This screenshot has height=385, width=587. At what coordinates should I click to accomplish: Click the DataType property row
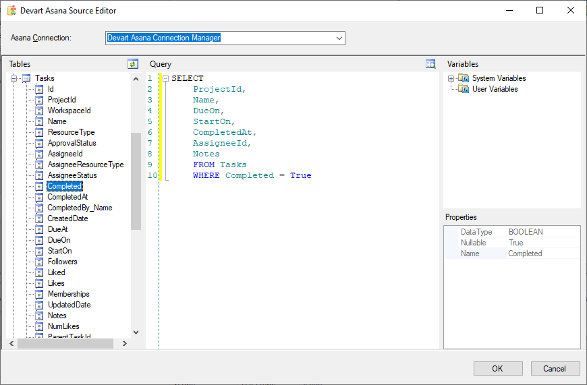pyautogui.click(x=511, y=232)
